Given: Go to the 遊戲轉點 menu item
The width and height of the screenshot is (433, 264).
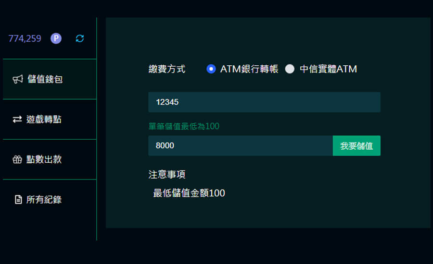Looking at the screenshot, I should (44, 120).
